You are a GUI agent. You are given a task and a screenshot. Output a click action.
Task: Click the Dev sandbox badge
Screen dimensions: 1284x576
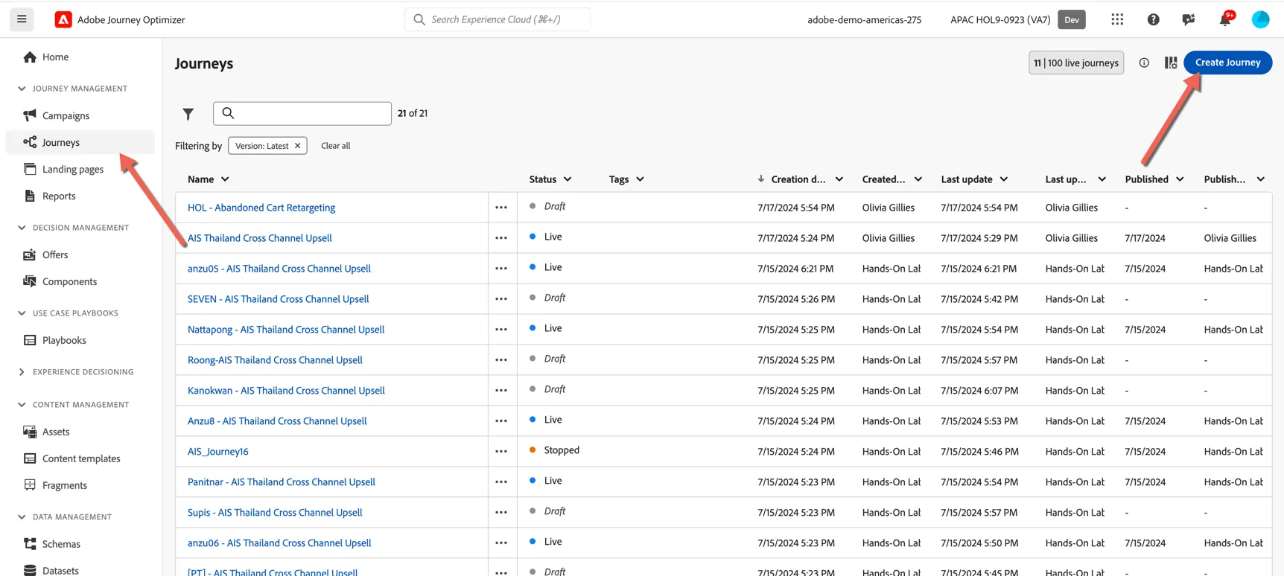click(1072, 19)
